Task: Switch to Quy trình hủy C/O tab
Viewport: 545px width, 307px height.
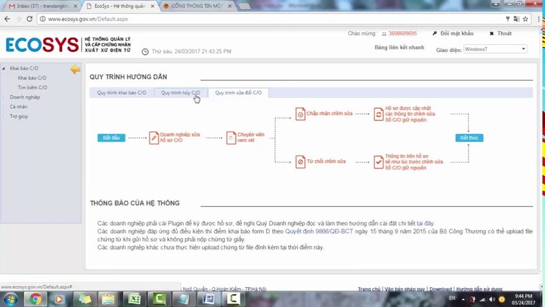Action: [181, 93]
